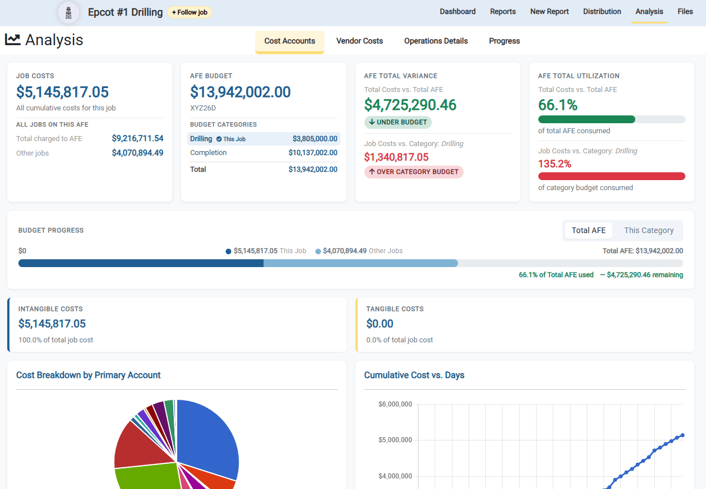Click the Over Category Budget badge
The height and width of the screenshot is (489, 706).
coord(413,172)
